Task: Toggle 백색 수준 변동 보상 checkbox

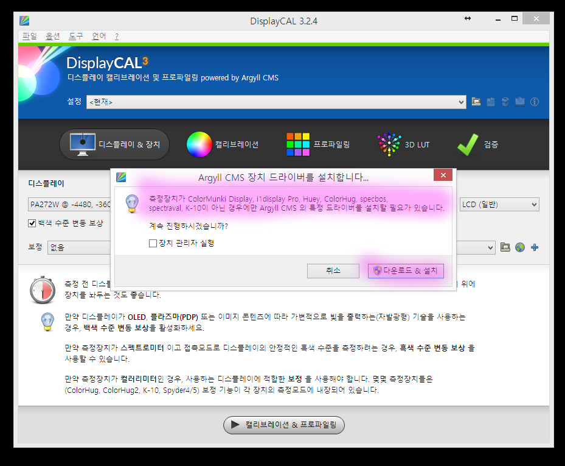Action: 32,223
